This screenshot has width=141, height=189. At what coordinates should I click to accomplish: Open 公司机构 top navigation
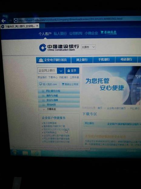click(76, 33)
